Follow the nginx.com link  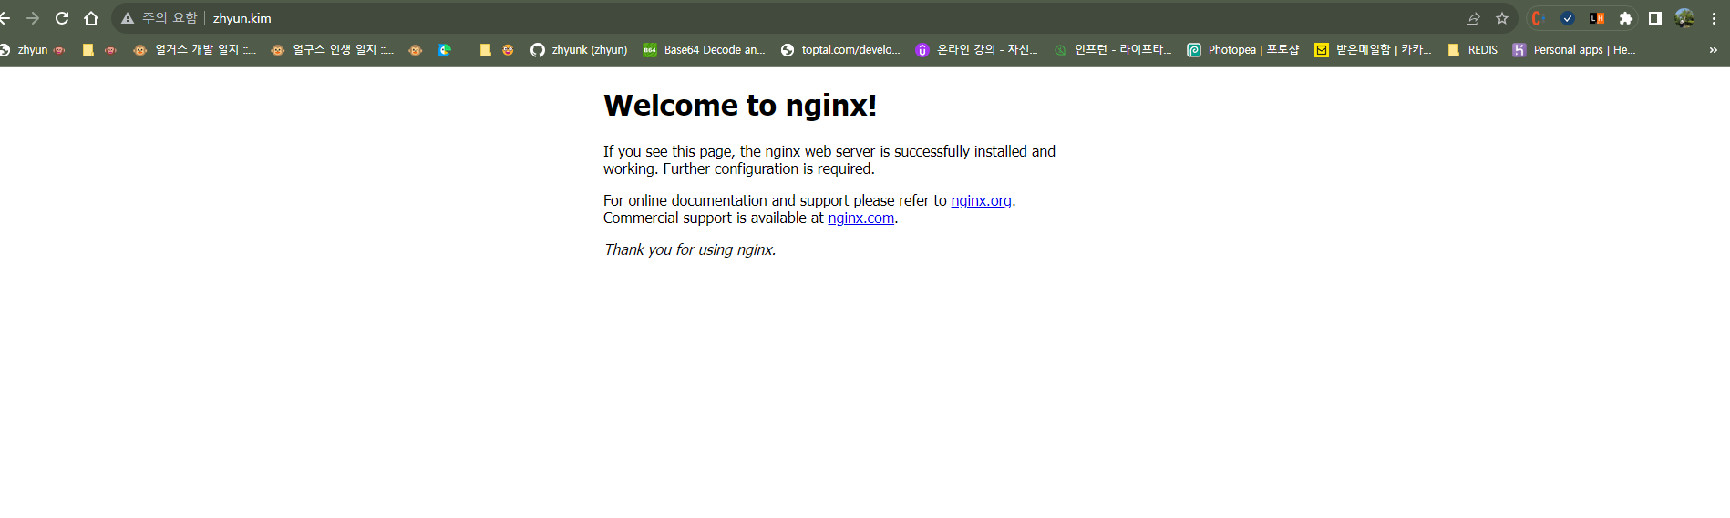pyautogui.click(x=860, y=218)
